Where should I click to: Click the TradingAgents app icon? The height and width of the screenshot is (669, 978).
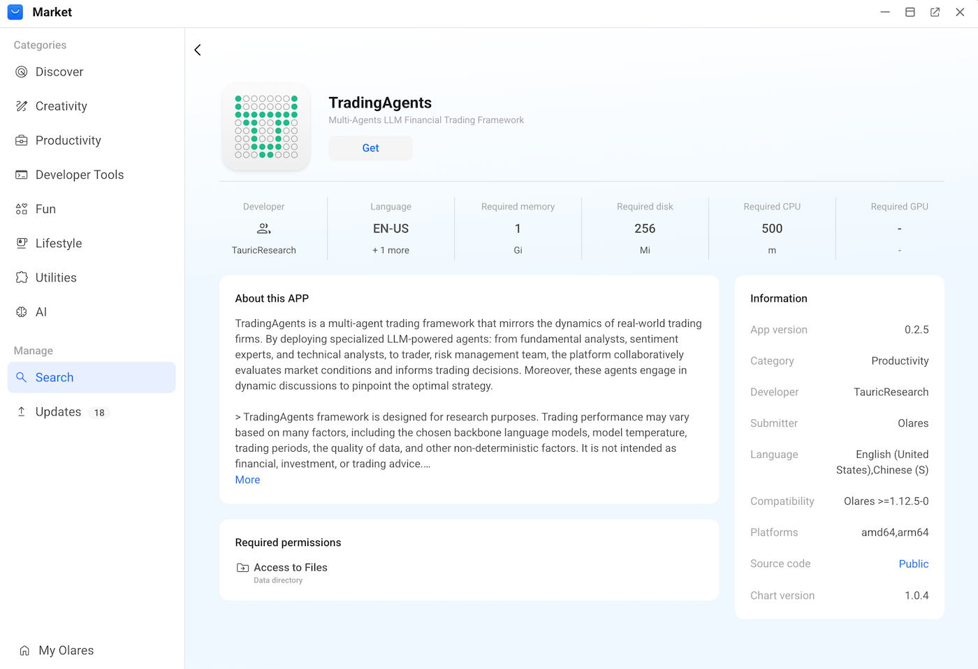pos(266,126)
